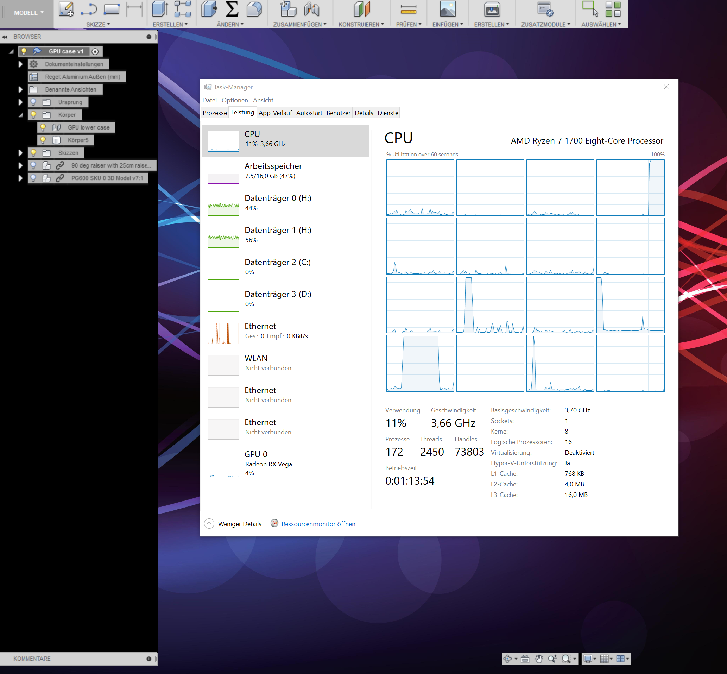Select the Pan hand tool
727x674 pixels.
pos(539,659)
